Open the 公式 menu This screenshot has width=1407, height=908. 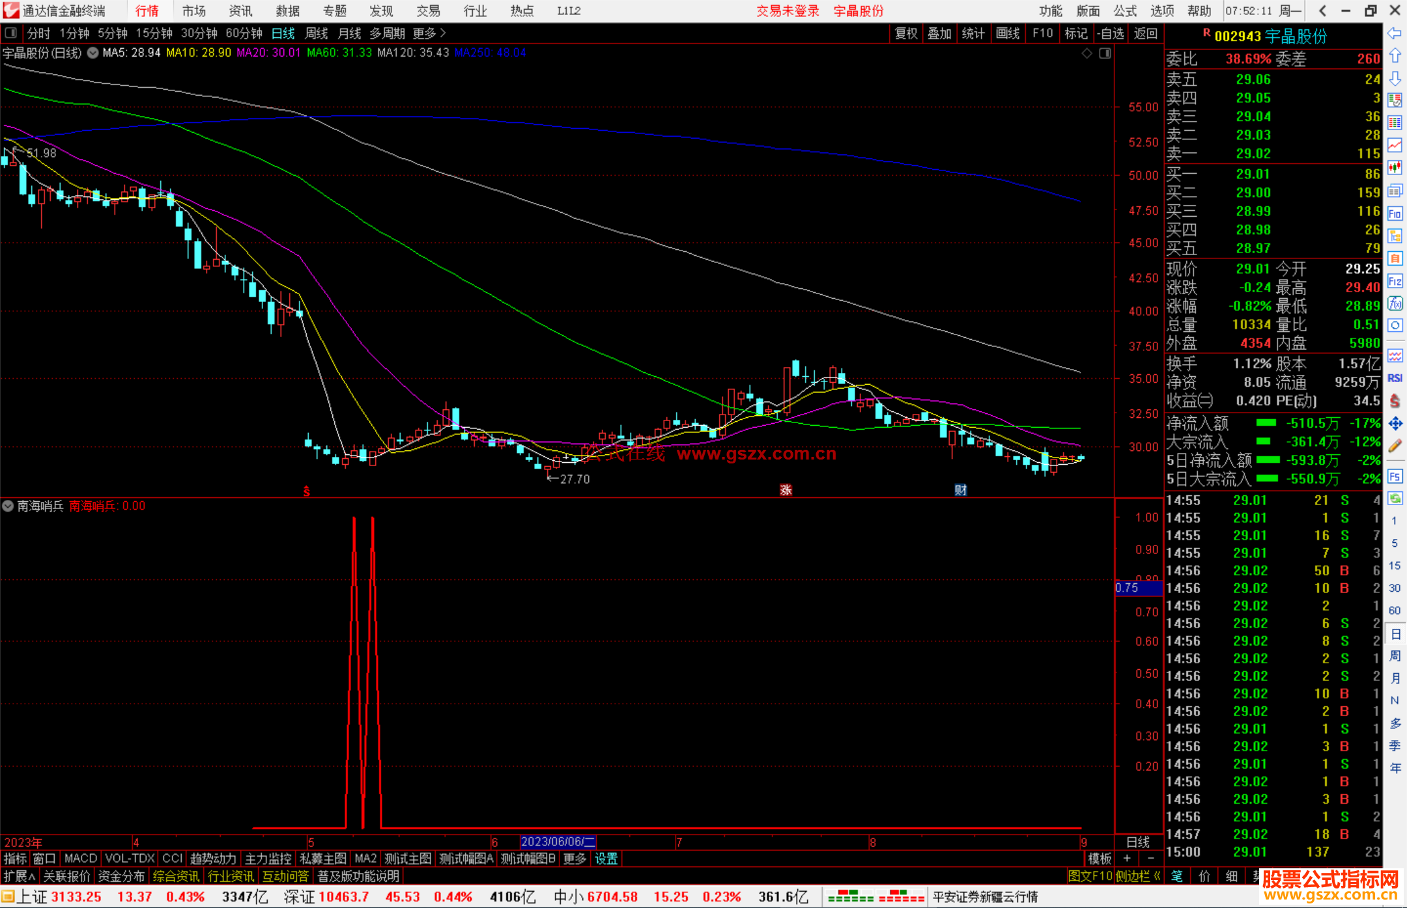coord(1124,10)
